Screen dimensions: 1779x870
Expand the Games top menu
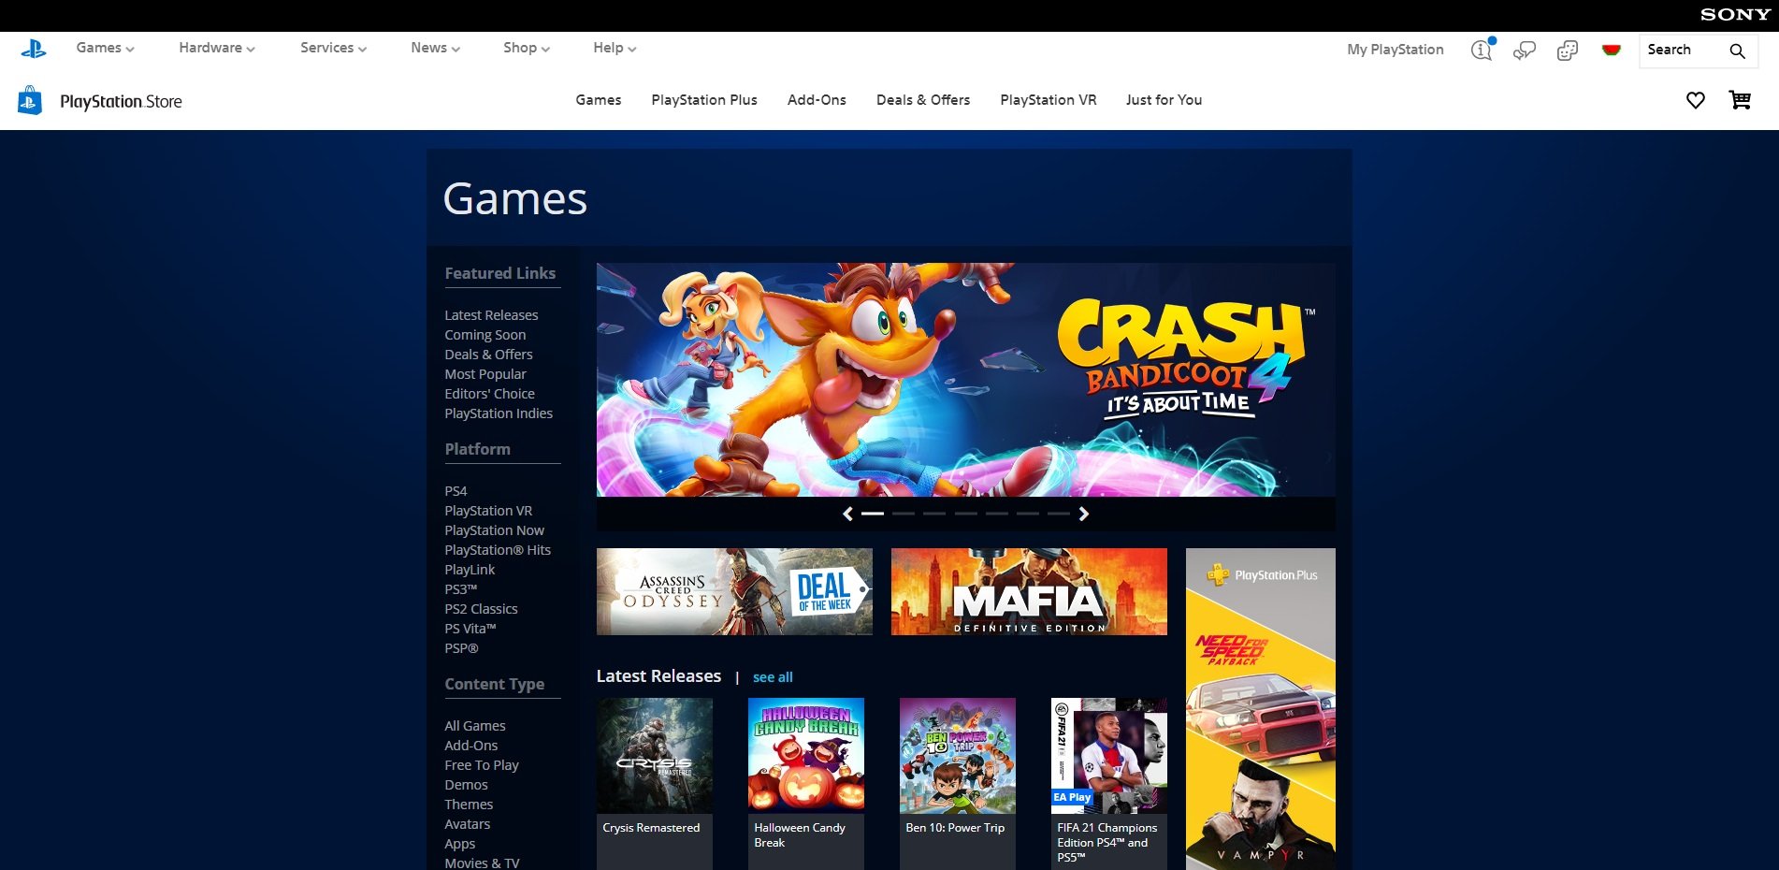point(105,48)
